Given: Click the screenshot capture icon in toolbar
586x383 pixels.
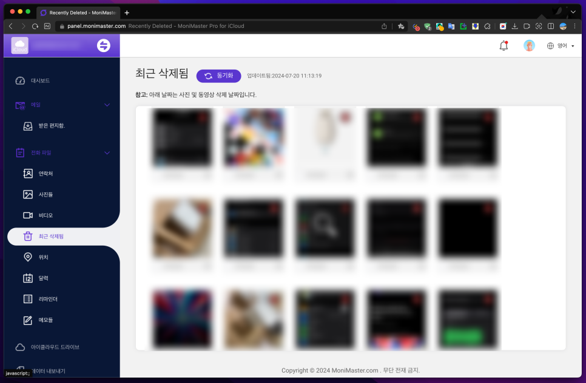Looking at the screenshot, I should coord(539,26).
